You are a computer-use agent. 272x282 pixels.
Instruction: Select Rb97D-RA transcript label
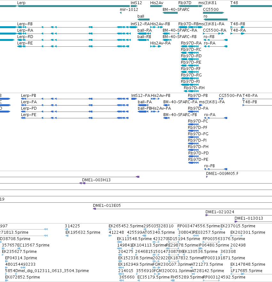coord(191,43)
